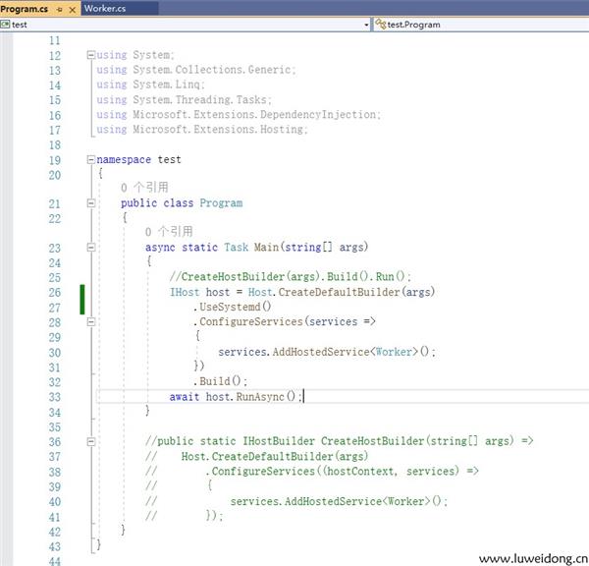Open references CodeLens above class Program

pyautogui.click(x=144, y=187)
